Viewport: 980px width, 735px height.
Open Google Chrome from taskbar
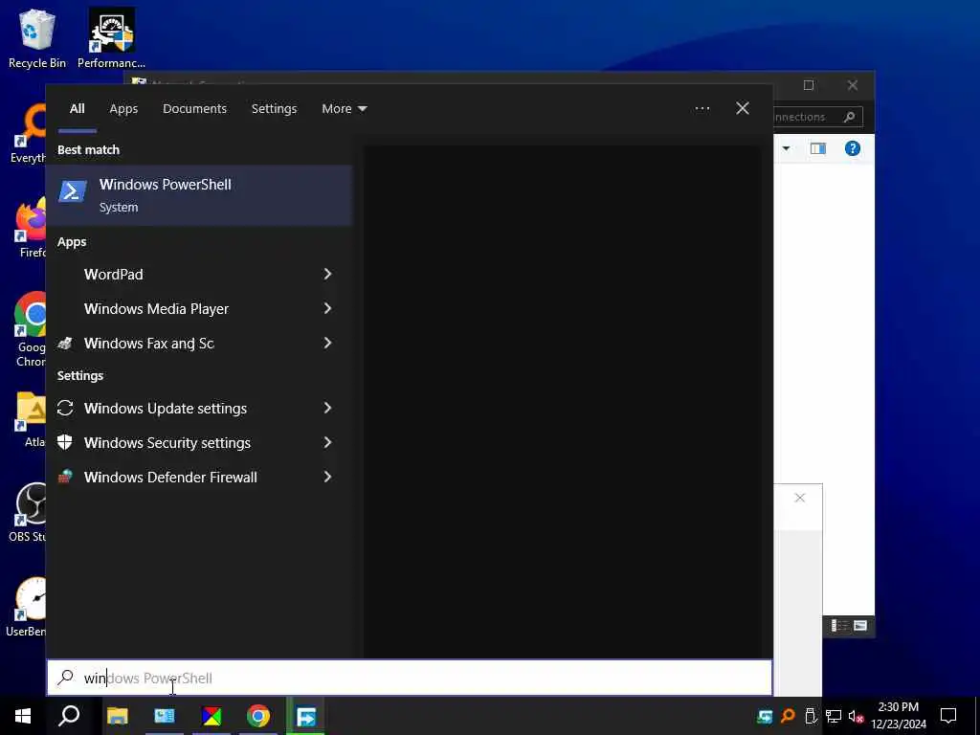(x=258, y=716)
